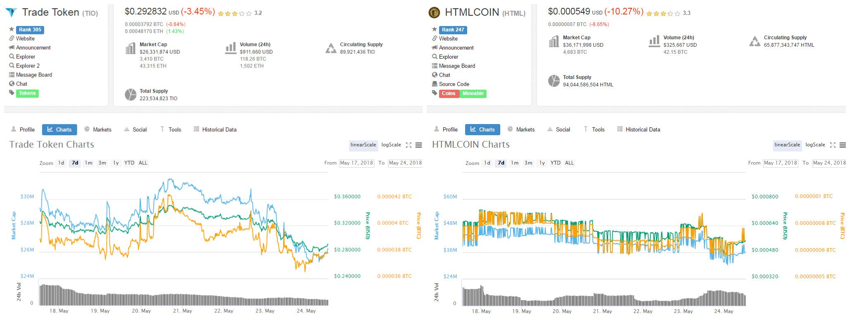The height and width of the screenshot is (320, 850).
Task: Star the Trade Token coin (watchlist star)
Action: point(12,29)
